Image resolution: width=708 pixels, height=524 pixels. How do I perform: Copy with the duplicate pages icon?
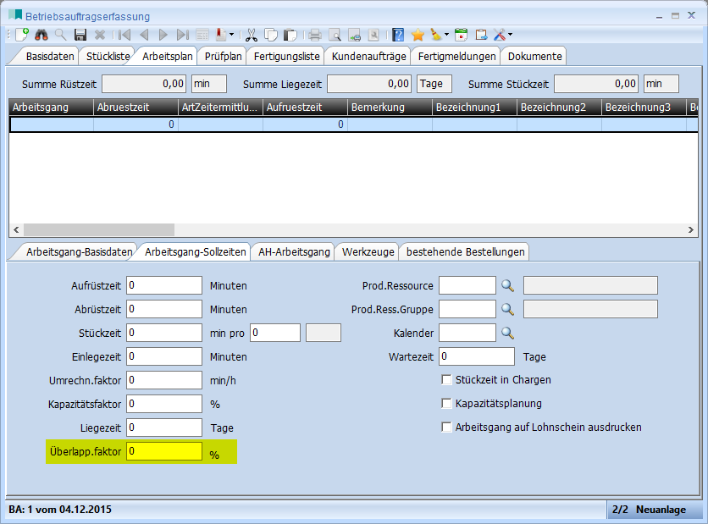pyautogui.click(x=271, y=35)
